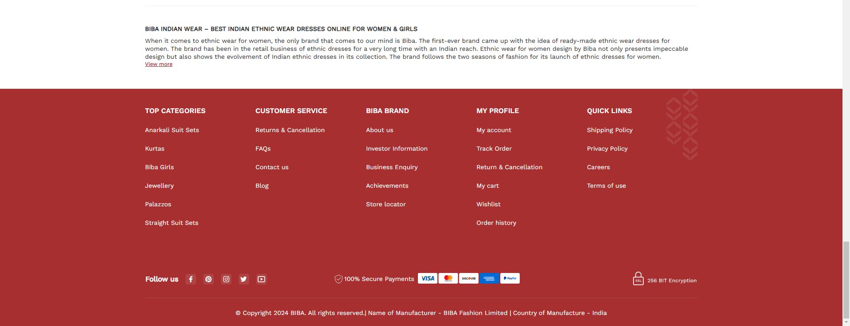This screenshot has width=850, height=326.
Task: Open Anarkali Suit Sets category
Action: pos(172,130)
